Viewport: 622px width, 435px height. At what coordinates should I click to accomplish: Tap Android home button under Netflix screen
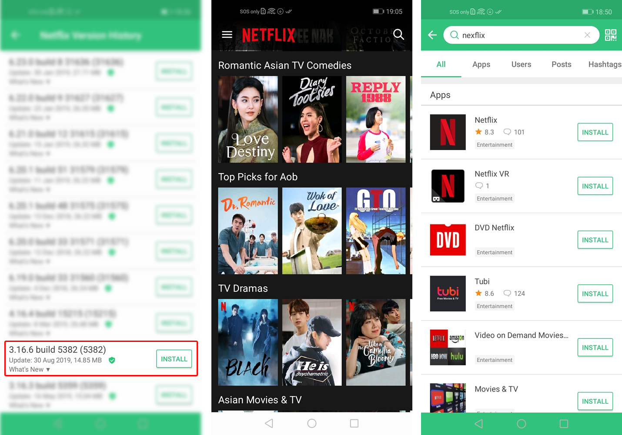(312, 423)
